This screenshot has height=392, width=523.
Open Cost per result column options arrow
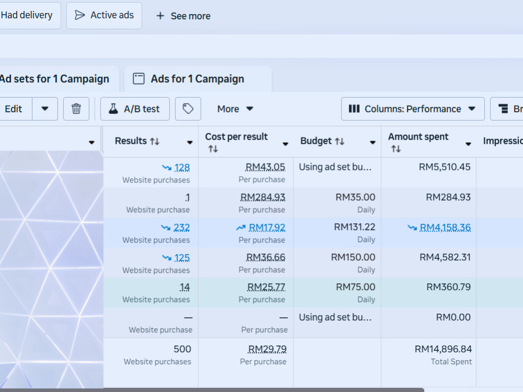point(286,144)
